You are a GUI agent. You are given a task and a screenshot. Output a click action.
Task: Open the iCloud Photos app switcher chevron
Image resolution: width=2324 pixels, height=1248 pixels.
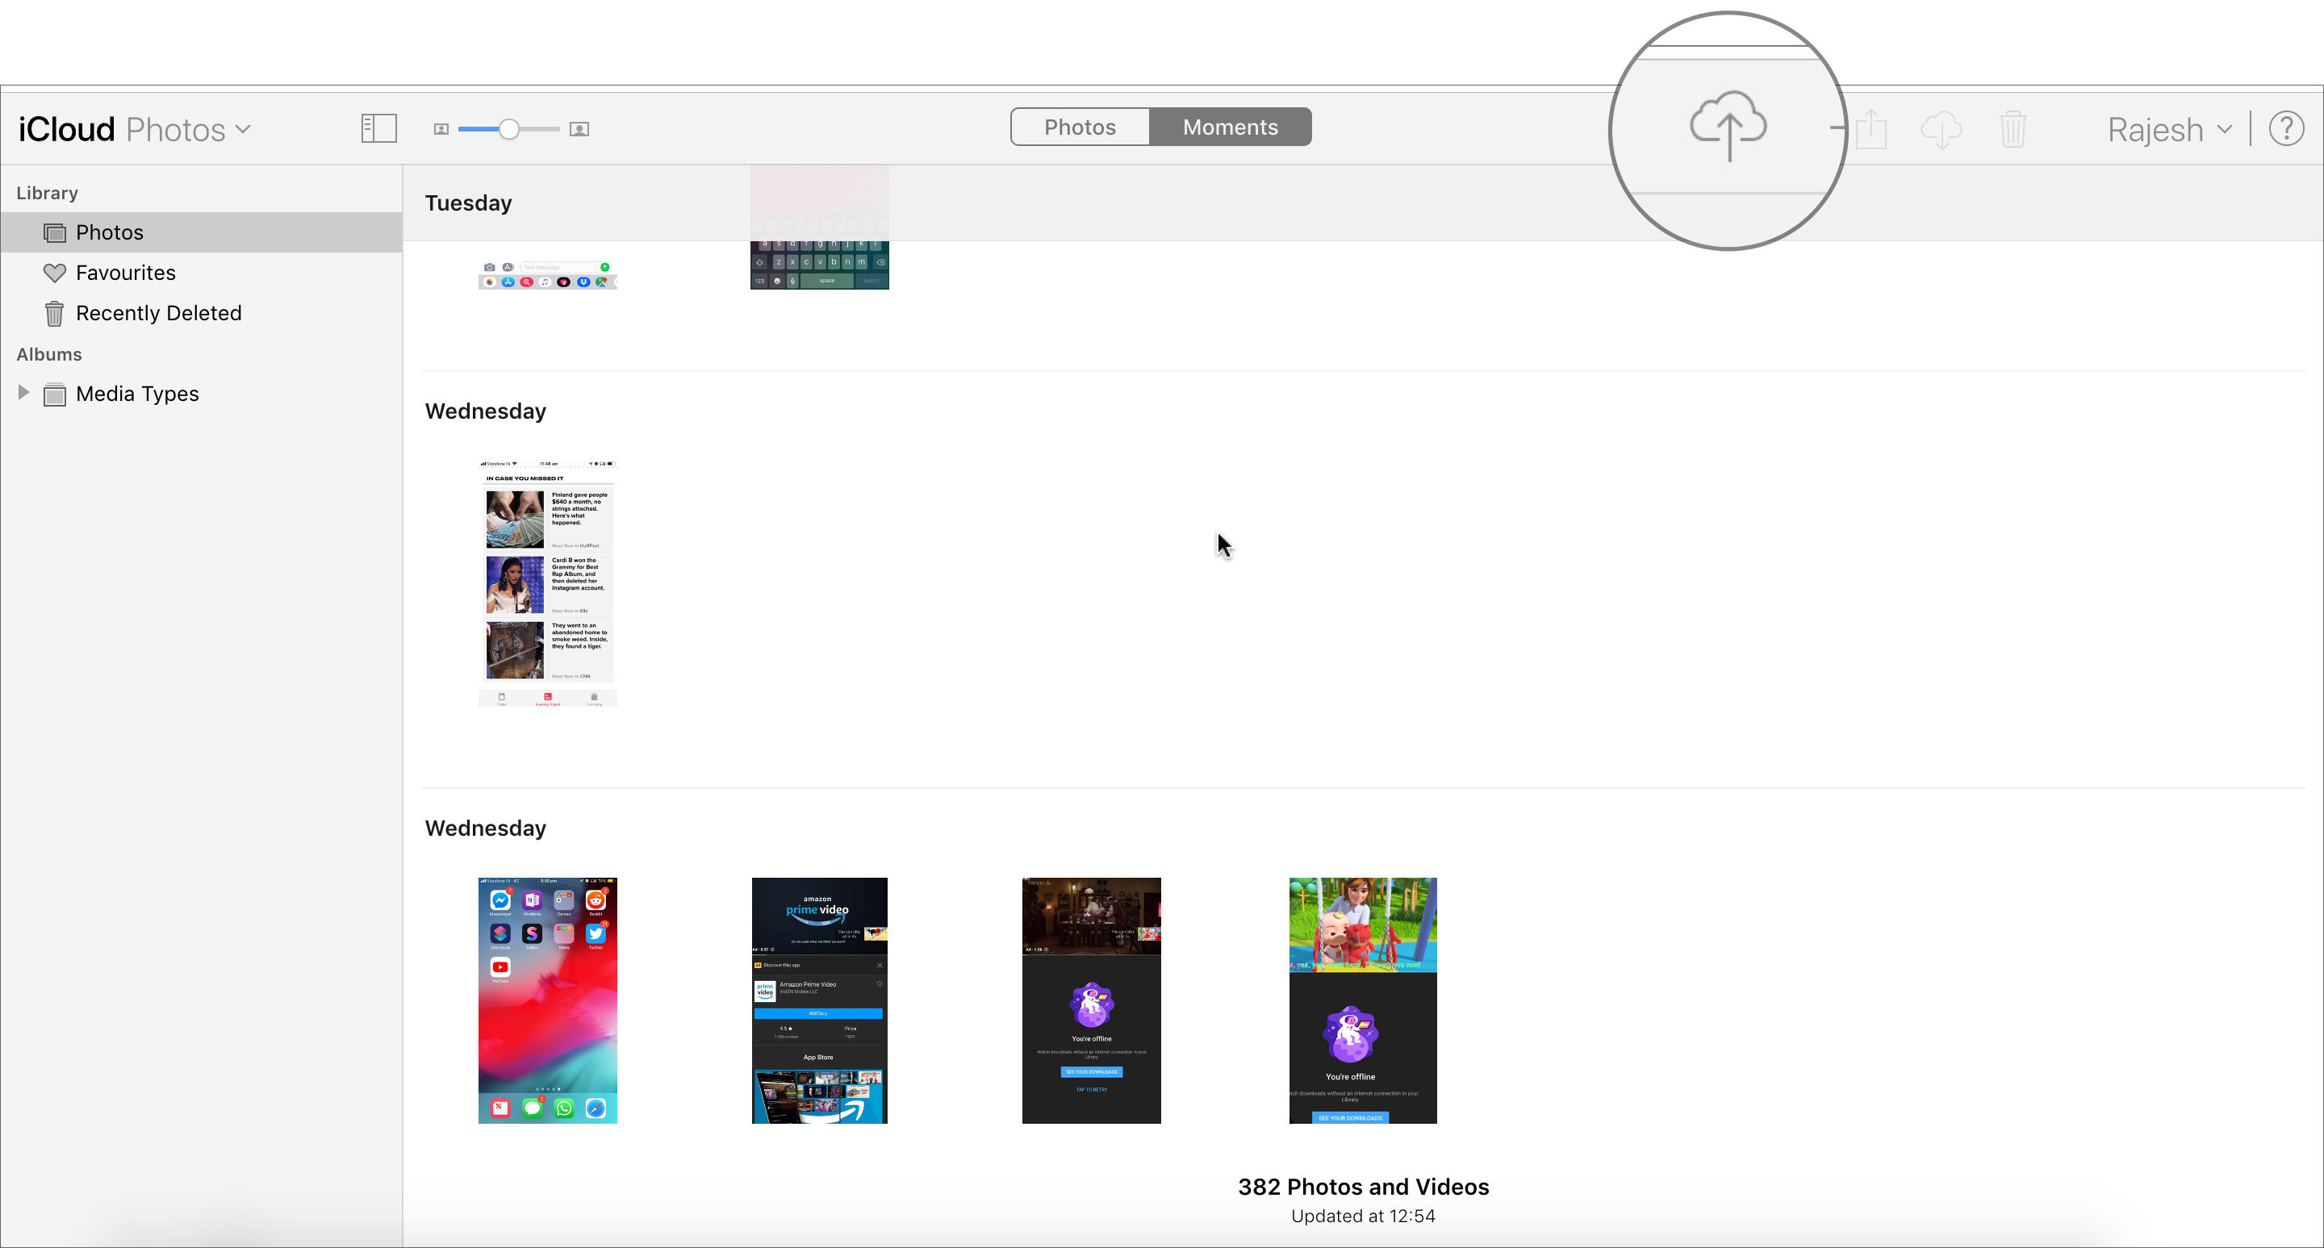[242, 129]
